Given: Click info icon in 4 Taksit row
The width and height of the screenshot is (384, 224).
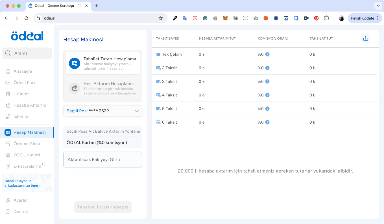Looking at the screenshot, I should click(267, 95).
